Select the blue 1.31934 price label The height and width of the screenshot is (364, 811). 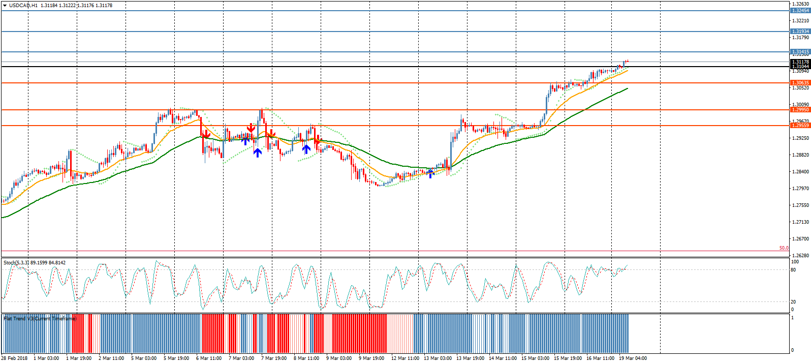pos(800,32)
